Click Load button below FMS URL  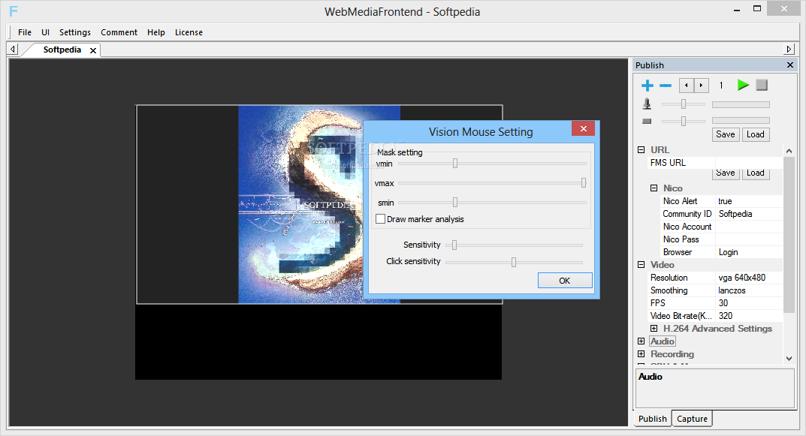tap(755, 173)
